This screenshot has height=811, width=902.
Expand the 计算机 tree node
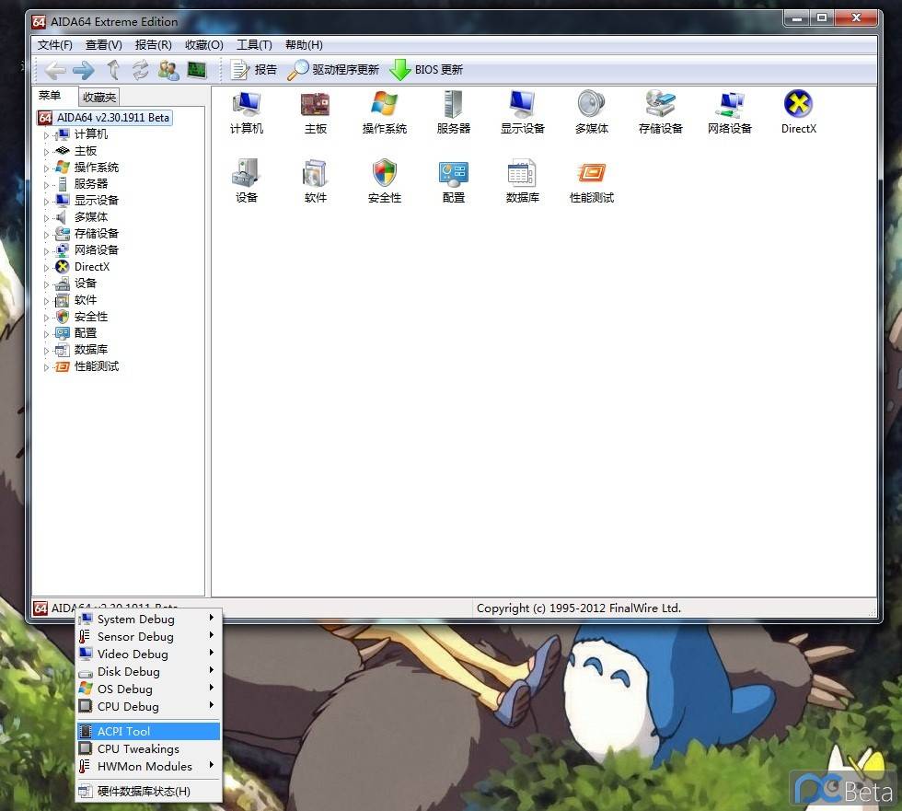[x=47, y=135]
